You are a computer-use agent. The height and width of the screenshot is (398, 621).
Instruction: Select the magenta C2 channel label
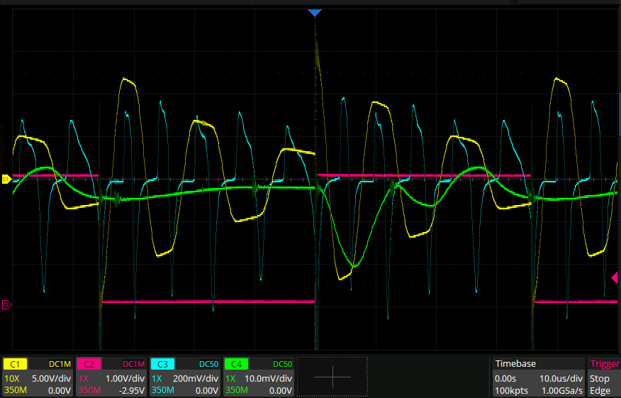coord(89,364)
